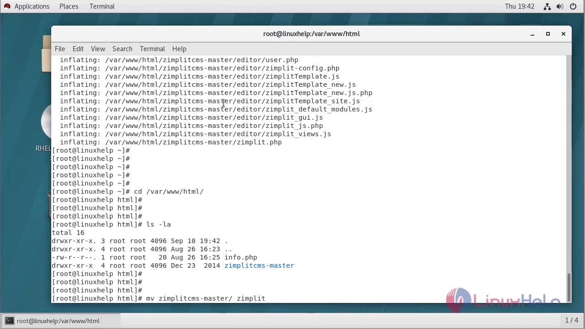Click the zimplit_default_modules.js inflating line
The image size is (585, 329).
click(216, 109)
